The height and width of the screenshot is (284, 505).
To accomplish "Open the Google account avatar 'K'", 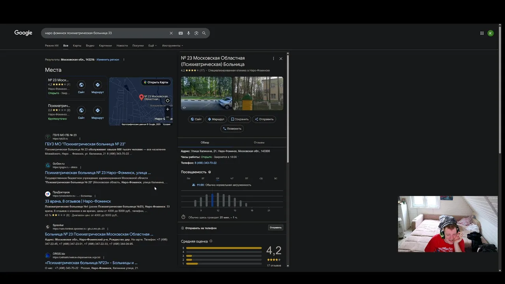I will (x=490, y=33).
